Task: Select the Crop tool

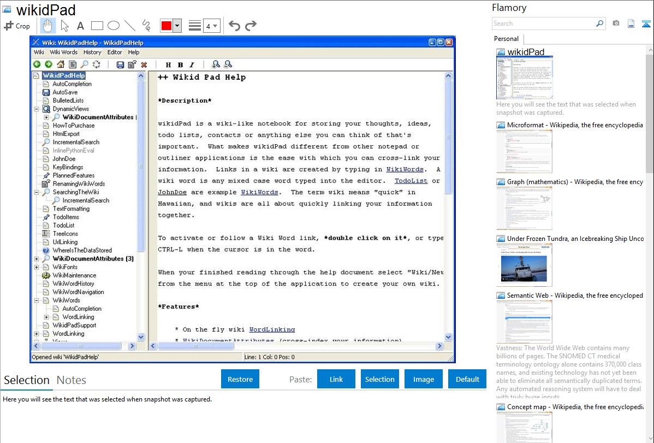Action: point(17,26)
